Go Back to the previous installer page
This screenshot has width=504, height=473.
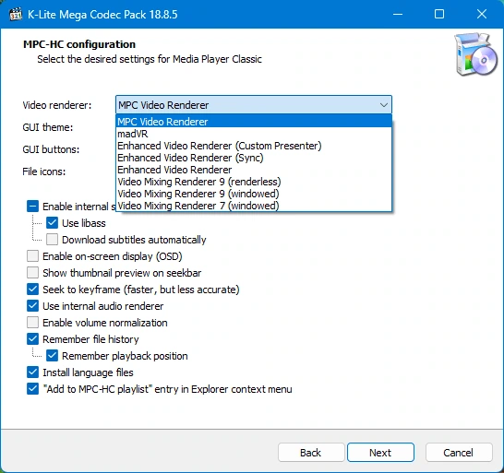pyautogui.click(x=311, y=453)
